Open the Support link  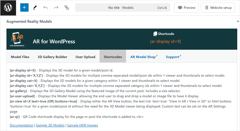click(173, 57)
